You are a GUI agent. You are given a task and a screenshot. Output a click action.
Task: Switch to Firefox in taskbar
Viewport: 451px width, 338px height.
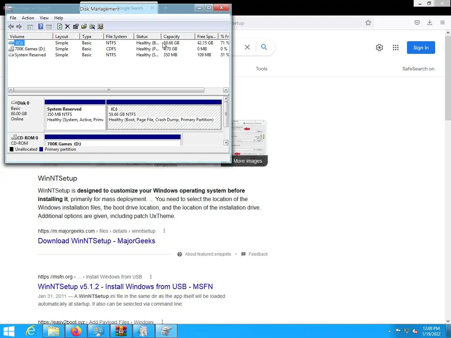[x=76, y=331]
